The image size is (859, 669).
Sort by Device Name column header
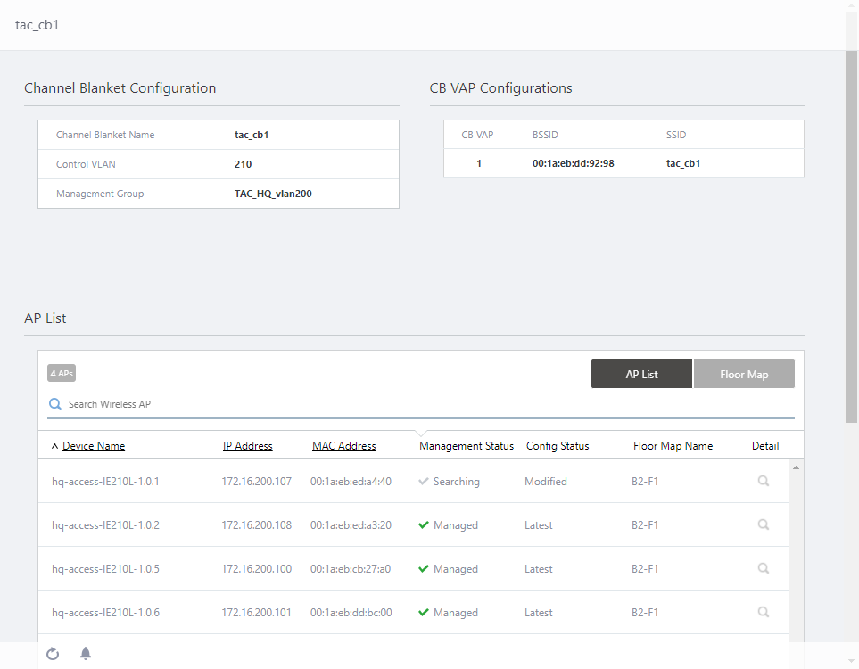93,446
